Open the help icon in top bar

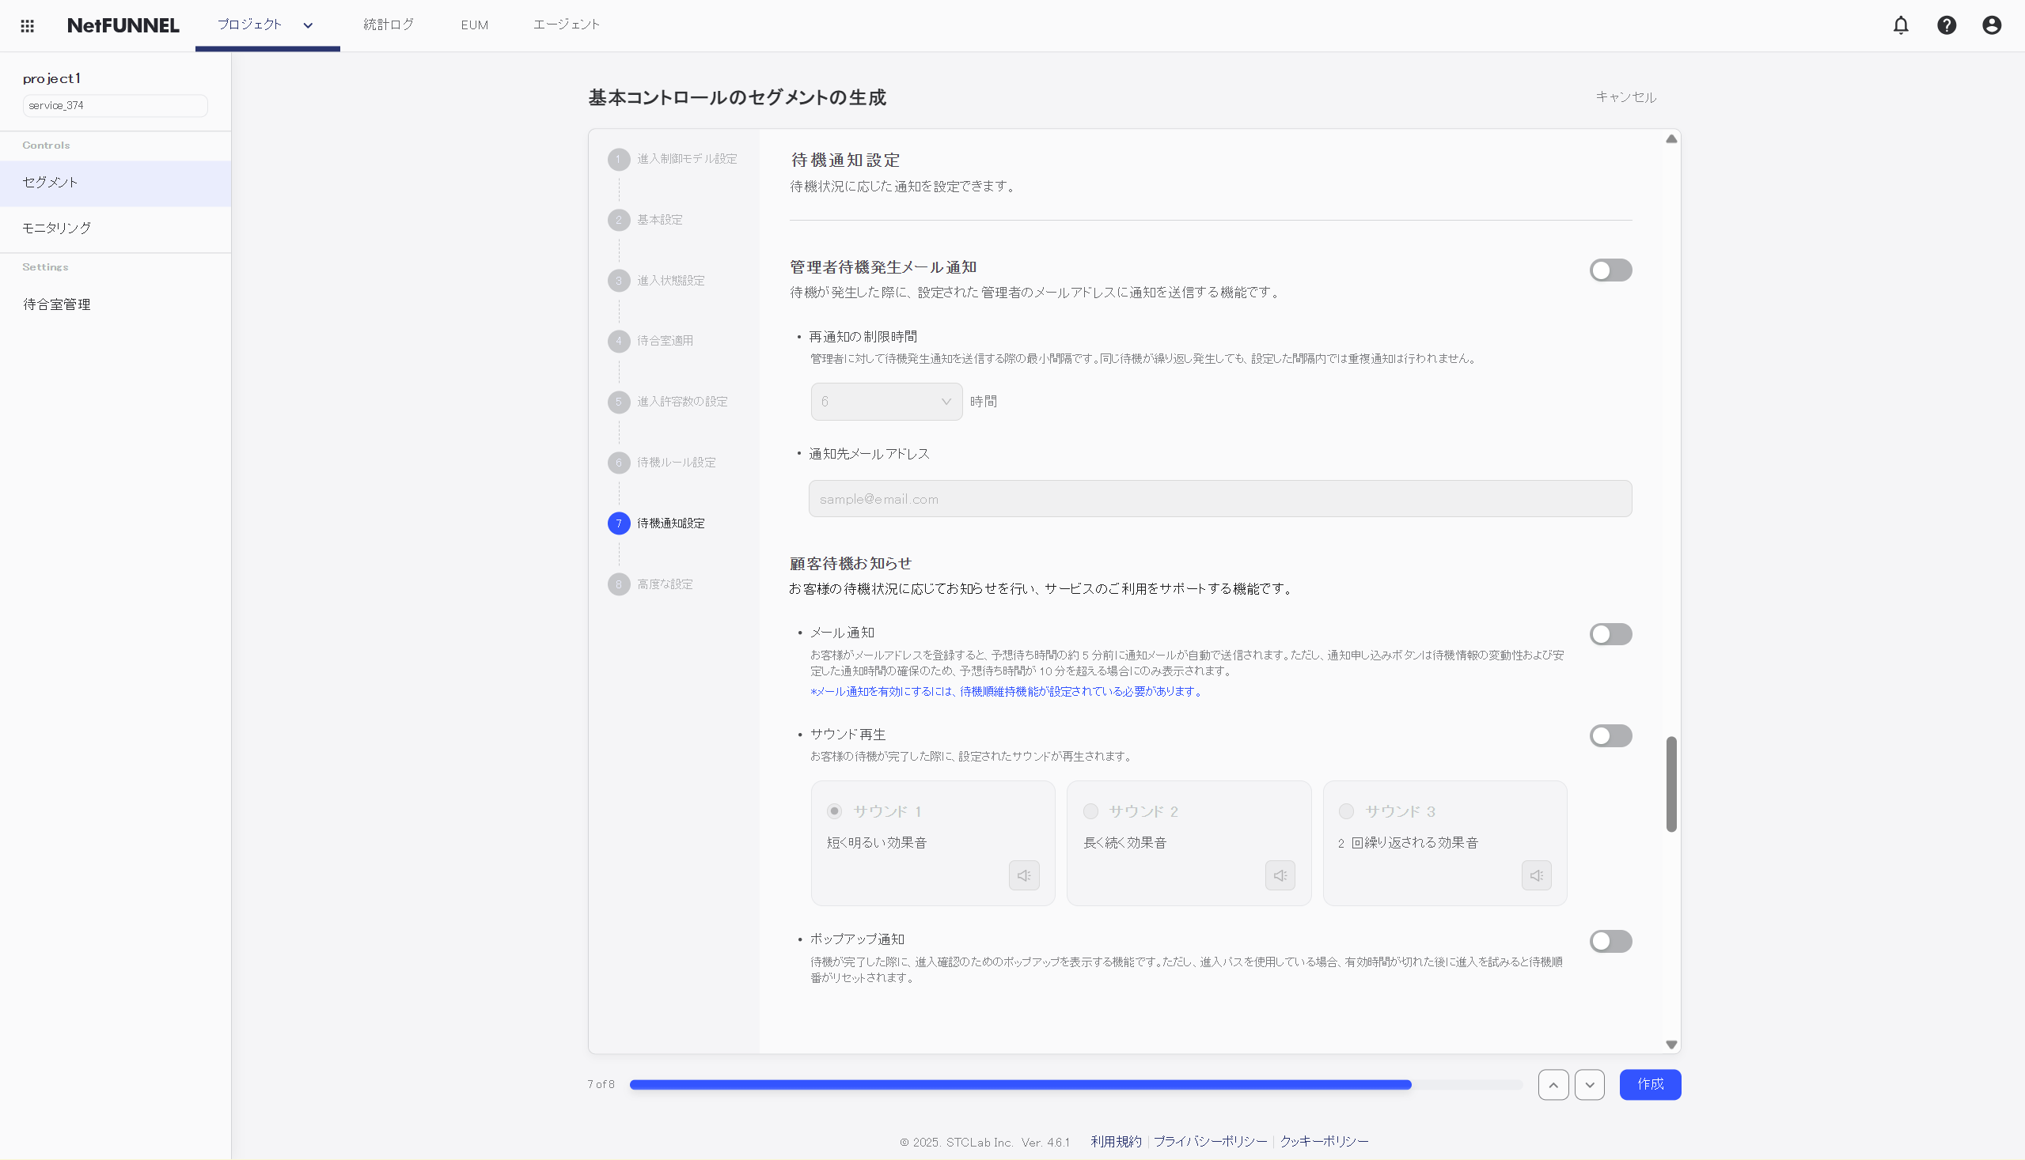coord(1946,25)
